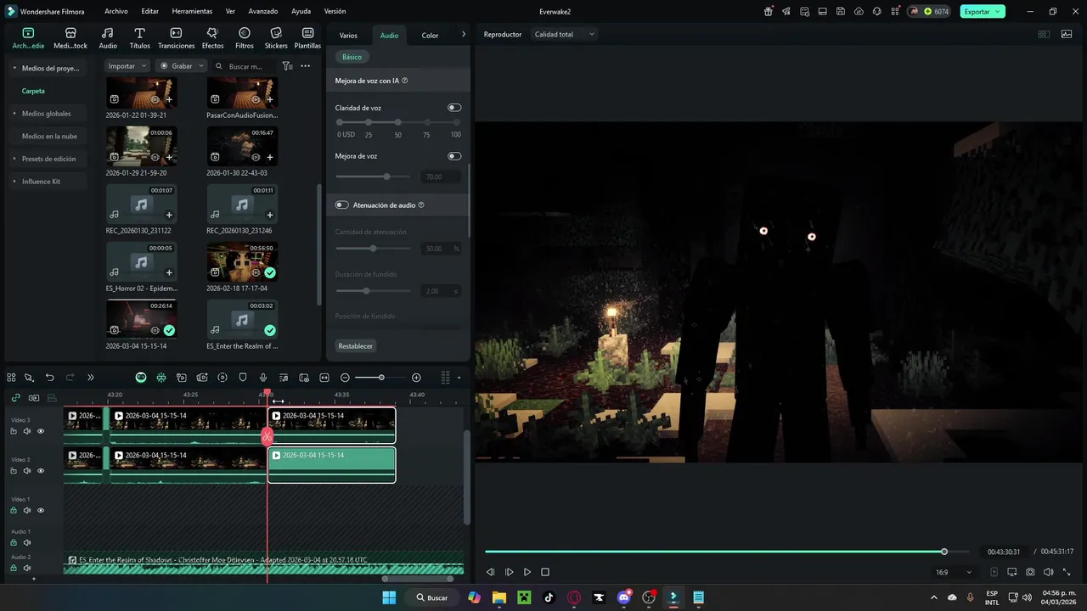Toggle the timeline link clips icon
1087x611 pixels.
(15, 397)
